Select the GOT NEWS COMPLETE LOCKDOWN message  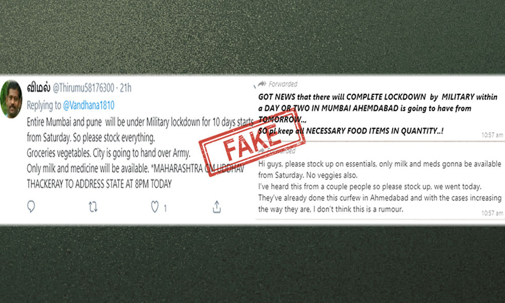[x=377, y=114]
